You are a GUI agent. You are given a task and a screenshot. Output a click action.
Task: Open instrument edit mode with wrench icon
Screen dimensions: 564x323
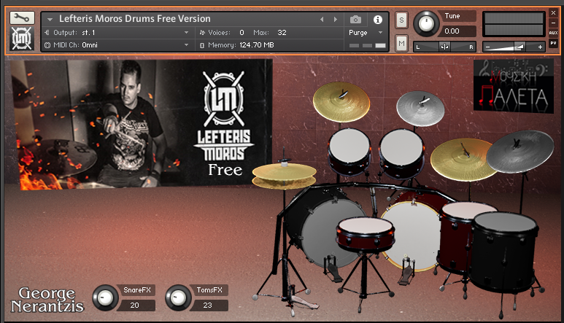coord(22,17)
